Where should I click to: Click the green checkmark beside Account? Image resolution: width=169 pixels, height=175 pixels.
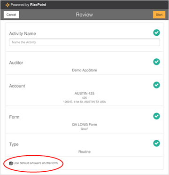(156, 85)
